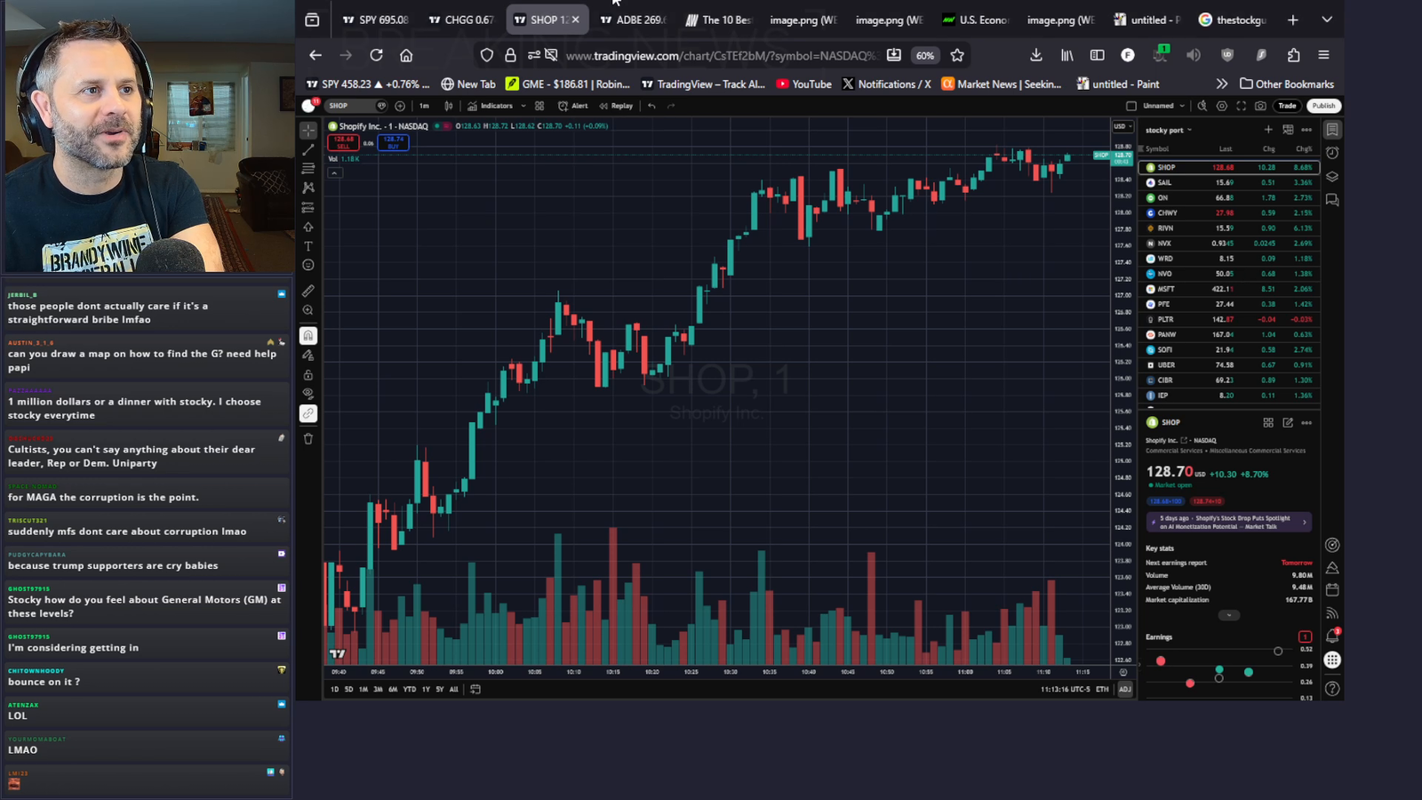Open the Alerts clock panel icon

coord(1332,153)
